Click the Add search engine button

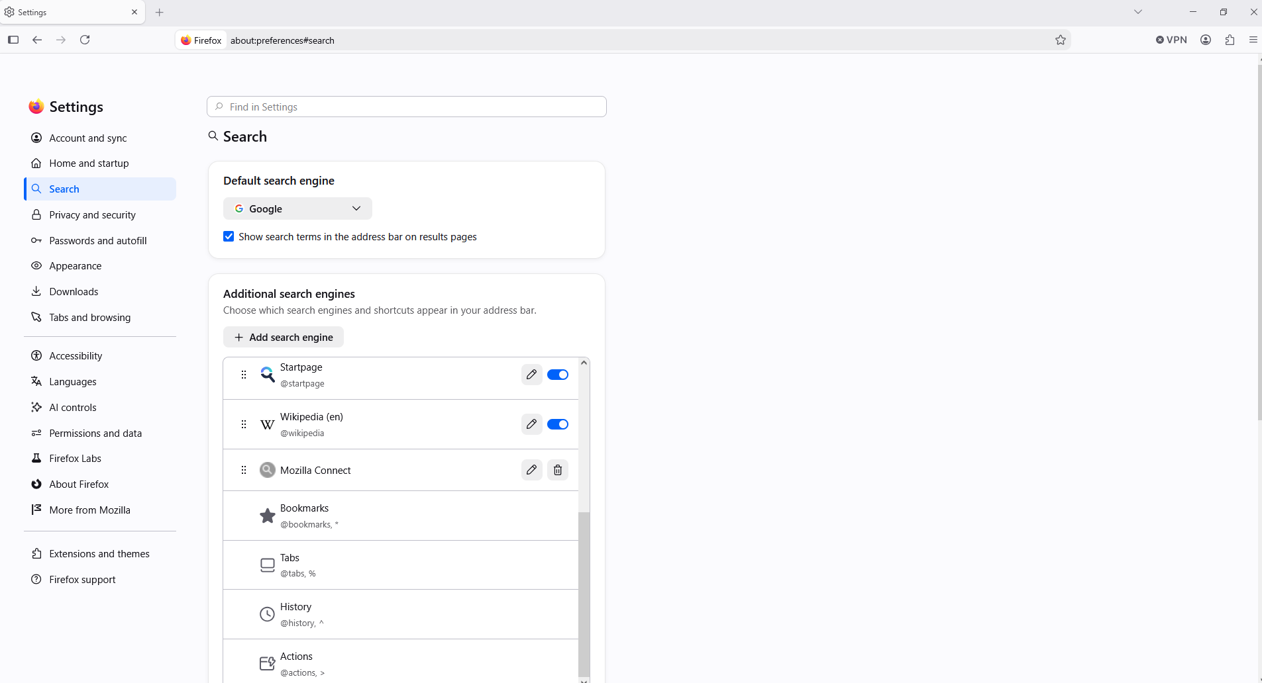coord(284,337)
